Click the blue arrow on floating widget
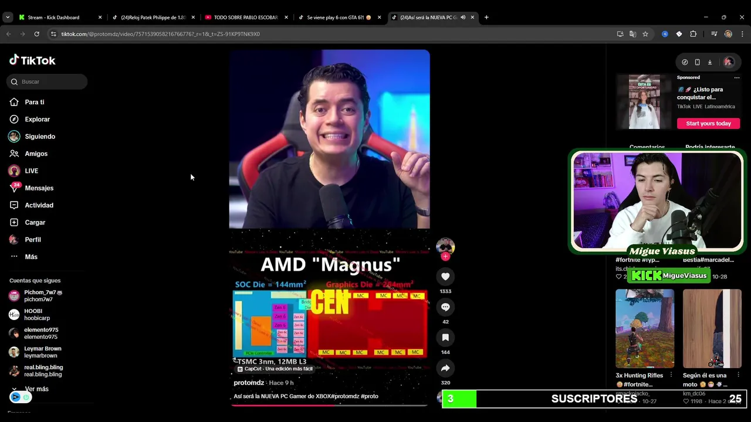 (16, 397)
